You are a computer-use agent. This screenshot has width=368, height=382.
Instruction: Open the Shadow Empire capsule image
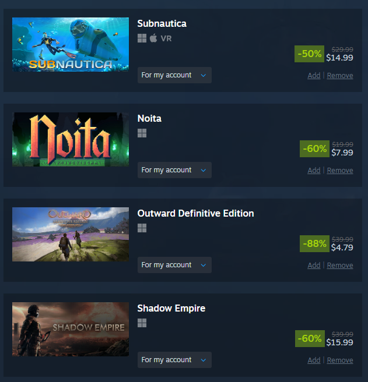(71, 329)
